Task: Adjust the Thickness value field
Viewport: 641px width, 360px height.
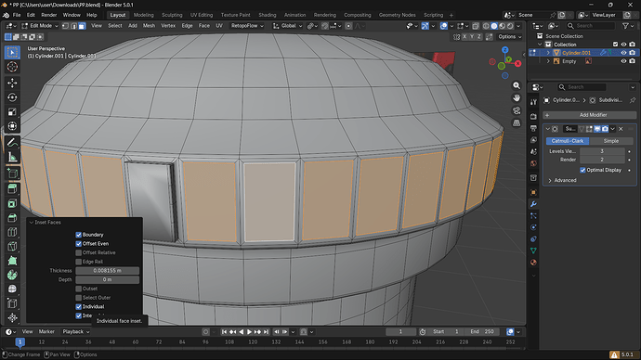Action: click(x=107, y=271)
